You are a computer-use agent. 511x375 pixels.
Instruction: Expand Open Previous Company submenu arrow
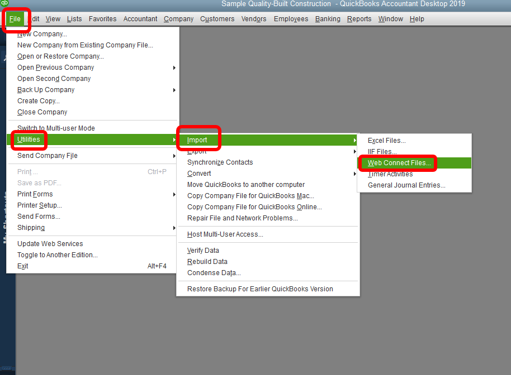click(x=174, y=68)
